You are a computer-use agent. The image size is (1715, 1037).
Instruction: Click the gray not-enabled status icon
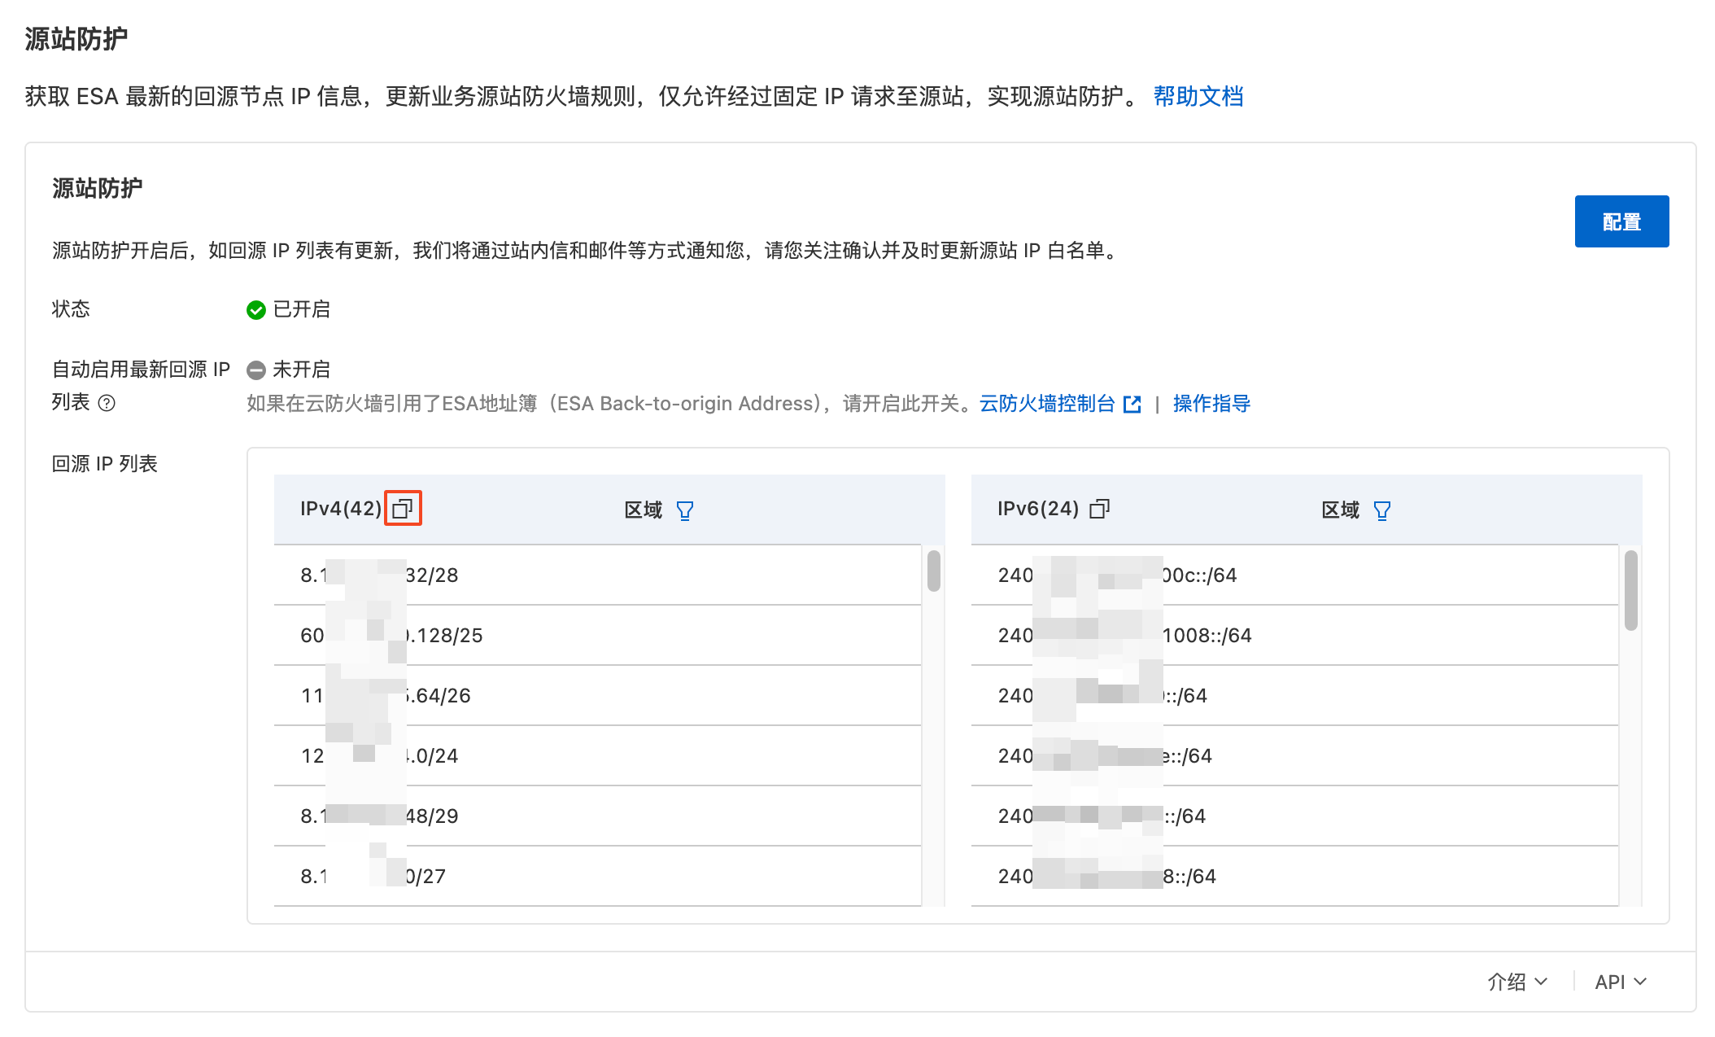tap(256, 370)
